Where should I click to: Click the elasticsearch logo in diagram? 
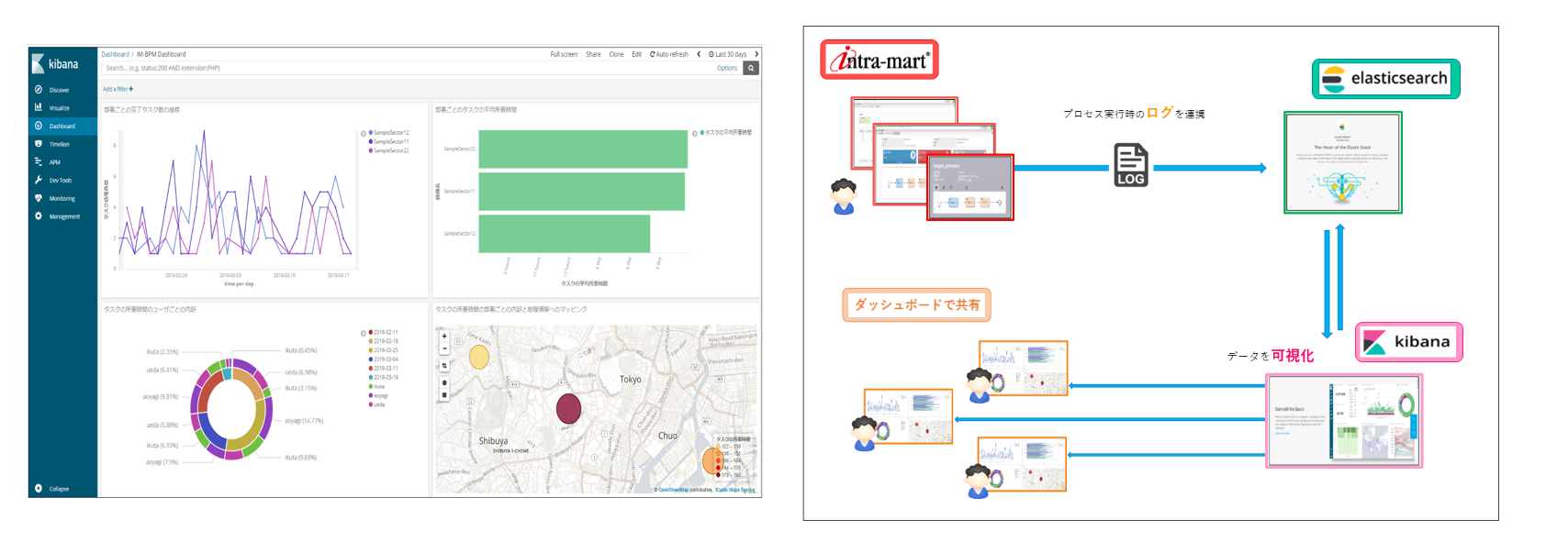[1386, 79]
